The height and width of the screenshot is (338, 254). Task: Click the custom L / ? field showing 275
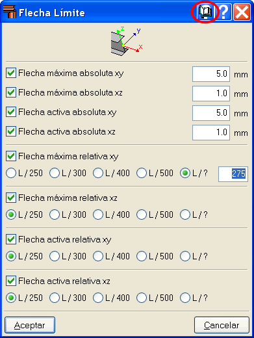pos(233,174)
